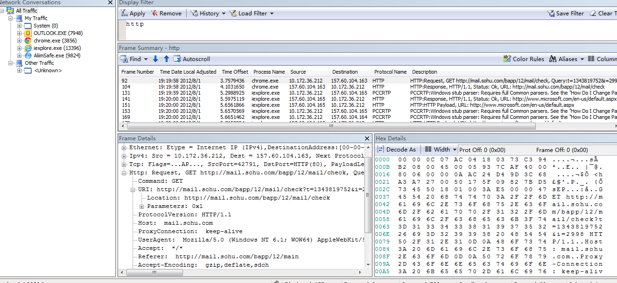This screenshot has width=617, height=283.
Task: Collapse the Http Request node in Frame Details
Action: click(124, 173)
